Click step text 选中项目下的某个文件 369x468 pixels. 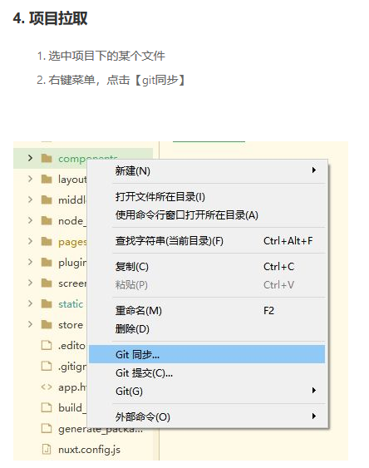click(x=106, y=56)
